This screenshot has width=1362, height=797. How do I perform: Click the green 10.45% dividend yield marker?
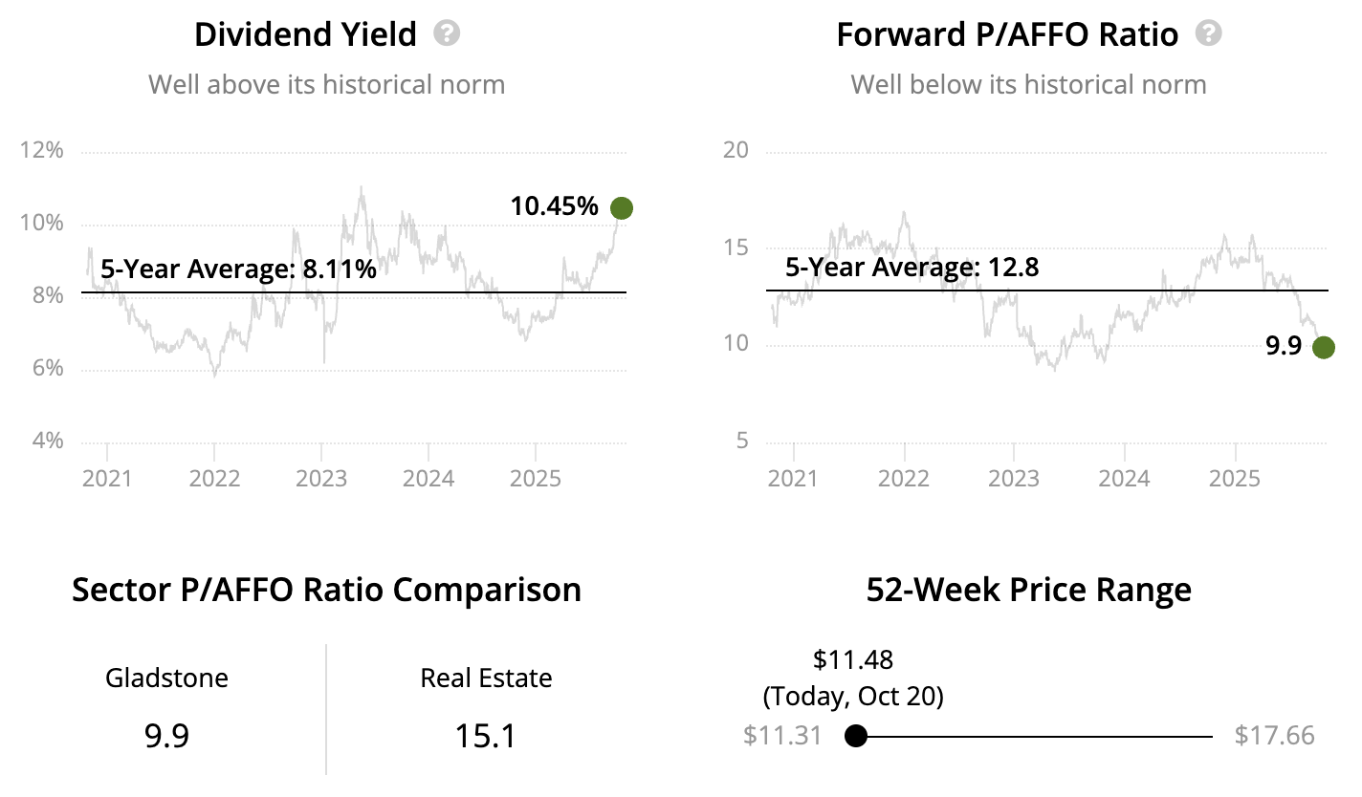click(622, 207)
